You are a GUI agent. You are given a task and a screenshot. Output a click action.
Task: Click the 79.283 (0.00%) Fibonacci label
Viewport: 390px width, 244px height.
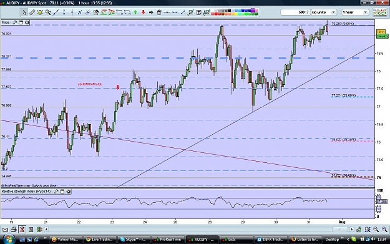(x=343, y=24)
